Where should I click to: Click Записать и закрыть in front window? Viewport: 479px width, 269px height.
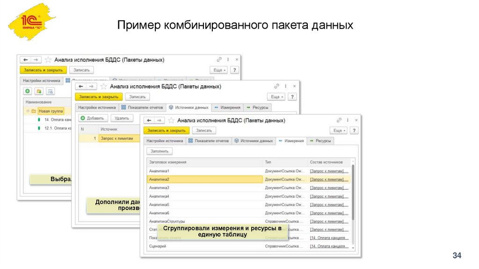[x=167, y=130]
